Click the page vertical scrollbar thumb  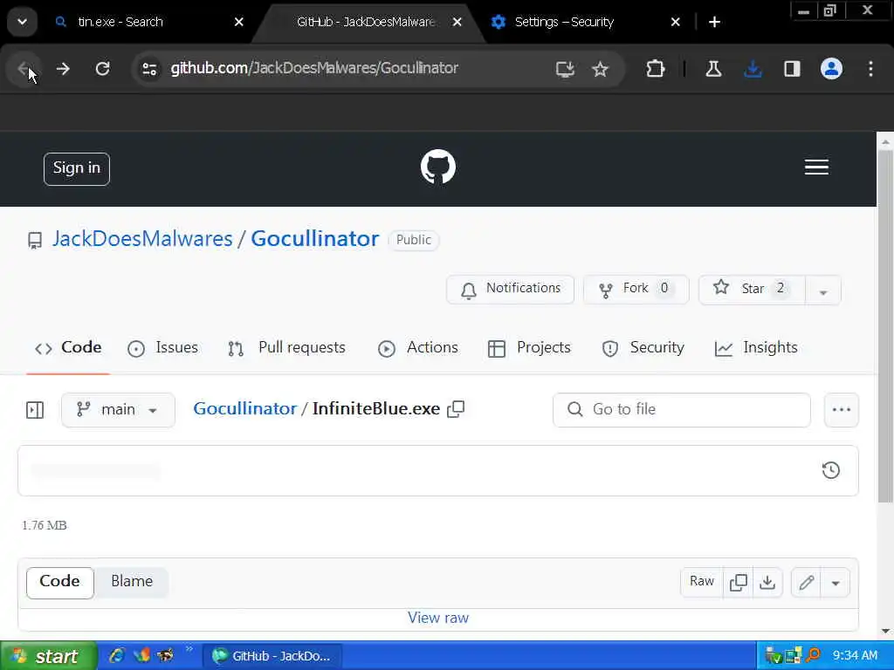click(885, 326)
